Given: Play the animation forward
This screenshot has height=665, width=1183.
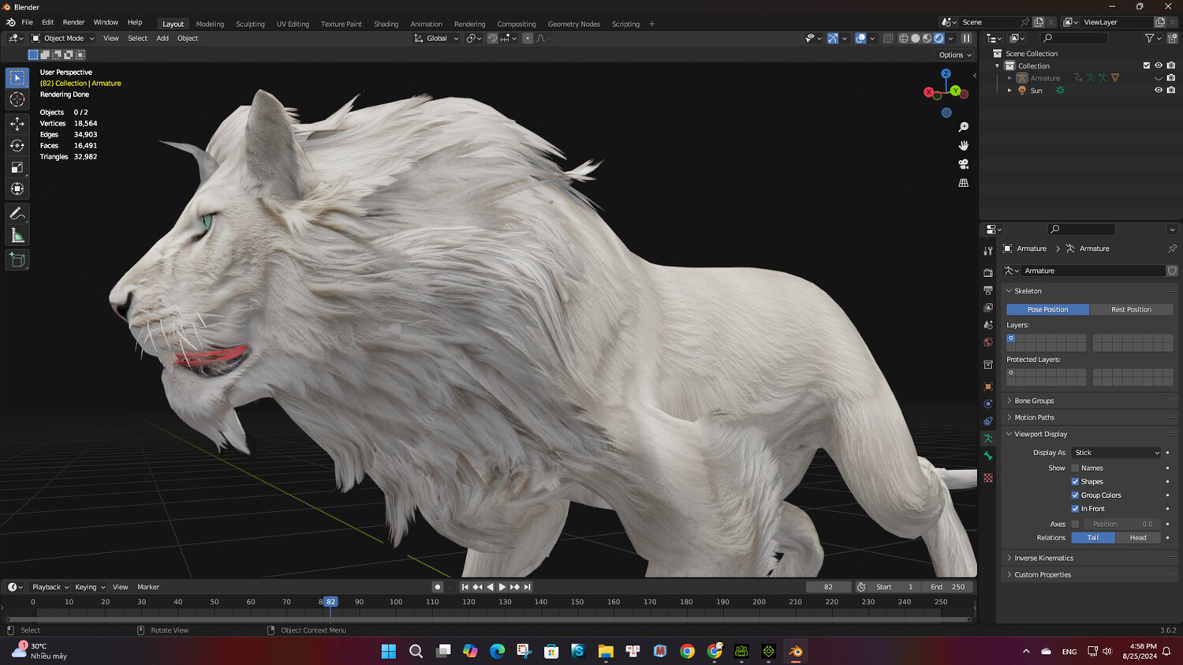Looking at the screenshot, I should point(502,587).
